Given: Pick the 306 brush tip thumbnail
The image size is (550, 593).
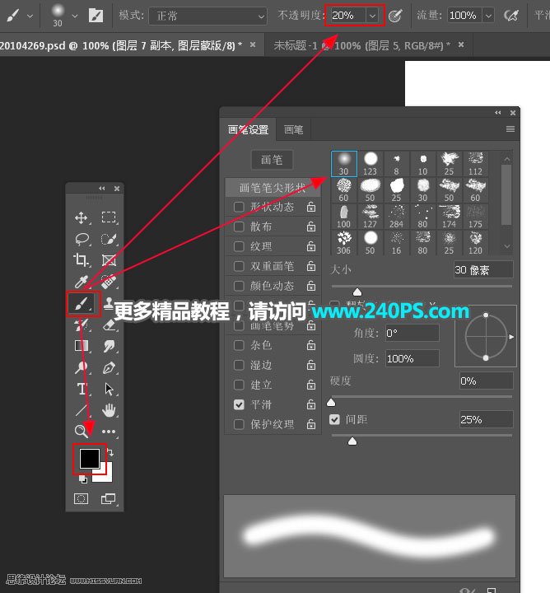Looking at the screenshot, I should coord(344,243).
